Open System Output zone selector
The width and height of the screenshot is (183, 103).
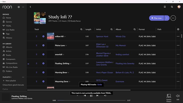169,98
